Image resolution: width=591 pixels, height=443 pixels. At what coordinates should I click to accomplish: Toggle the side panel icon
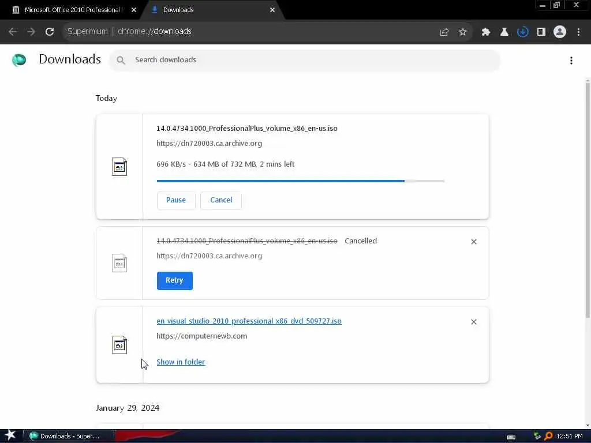tap(541, 32)
